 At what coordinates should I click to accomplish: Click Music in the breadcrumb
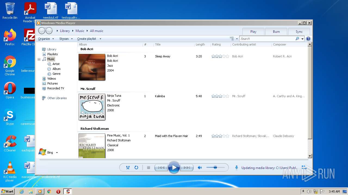tap(80, 31)
